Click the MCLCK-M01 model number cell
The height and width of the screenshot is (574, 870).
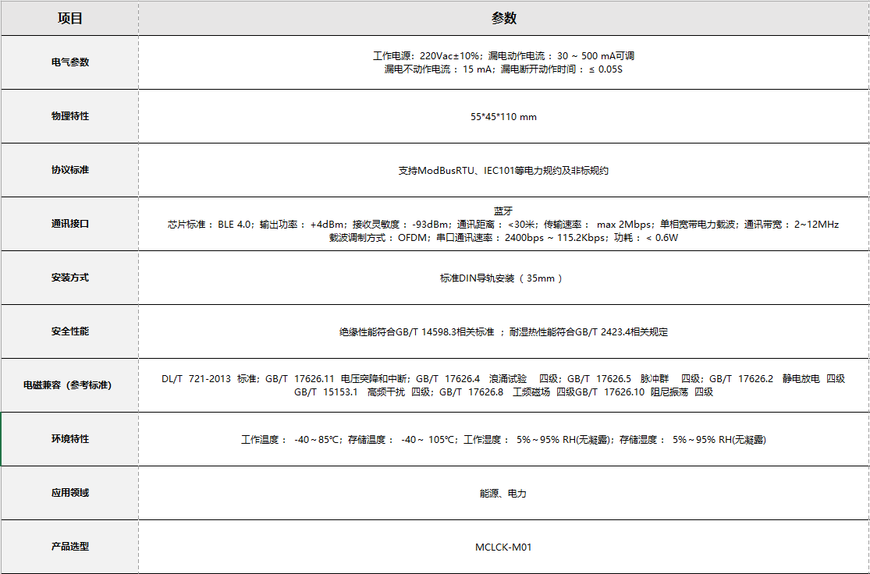click(x=503, y=546)
